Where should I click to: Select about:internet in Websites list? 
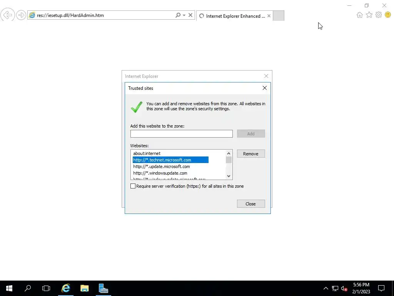[x=147, y=153]
